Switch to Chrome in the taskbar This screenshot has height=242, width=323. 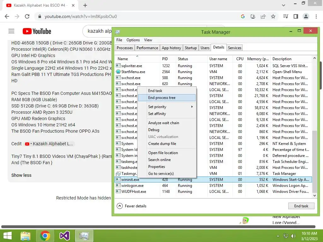45,236
